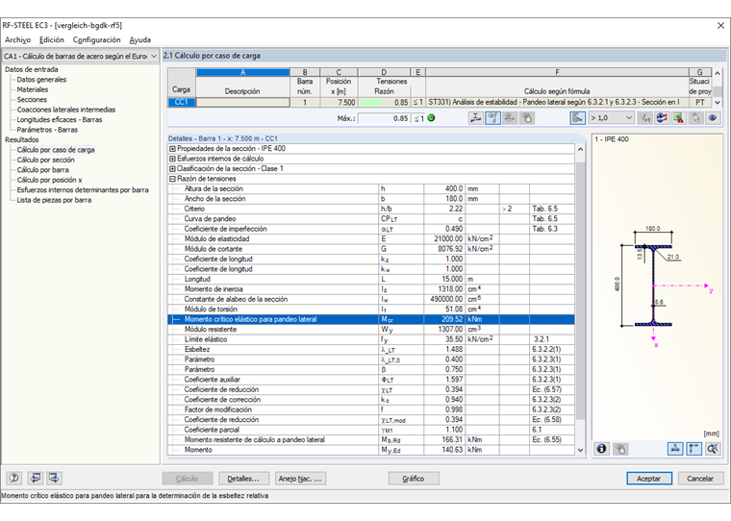Select 'Cálculo por caso de carga' tree item
The width and height of the screenshot is (731, 521).
(56, 150)
